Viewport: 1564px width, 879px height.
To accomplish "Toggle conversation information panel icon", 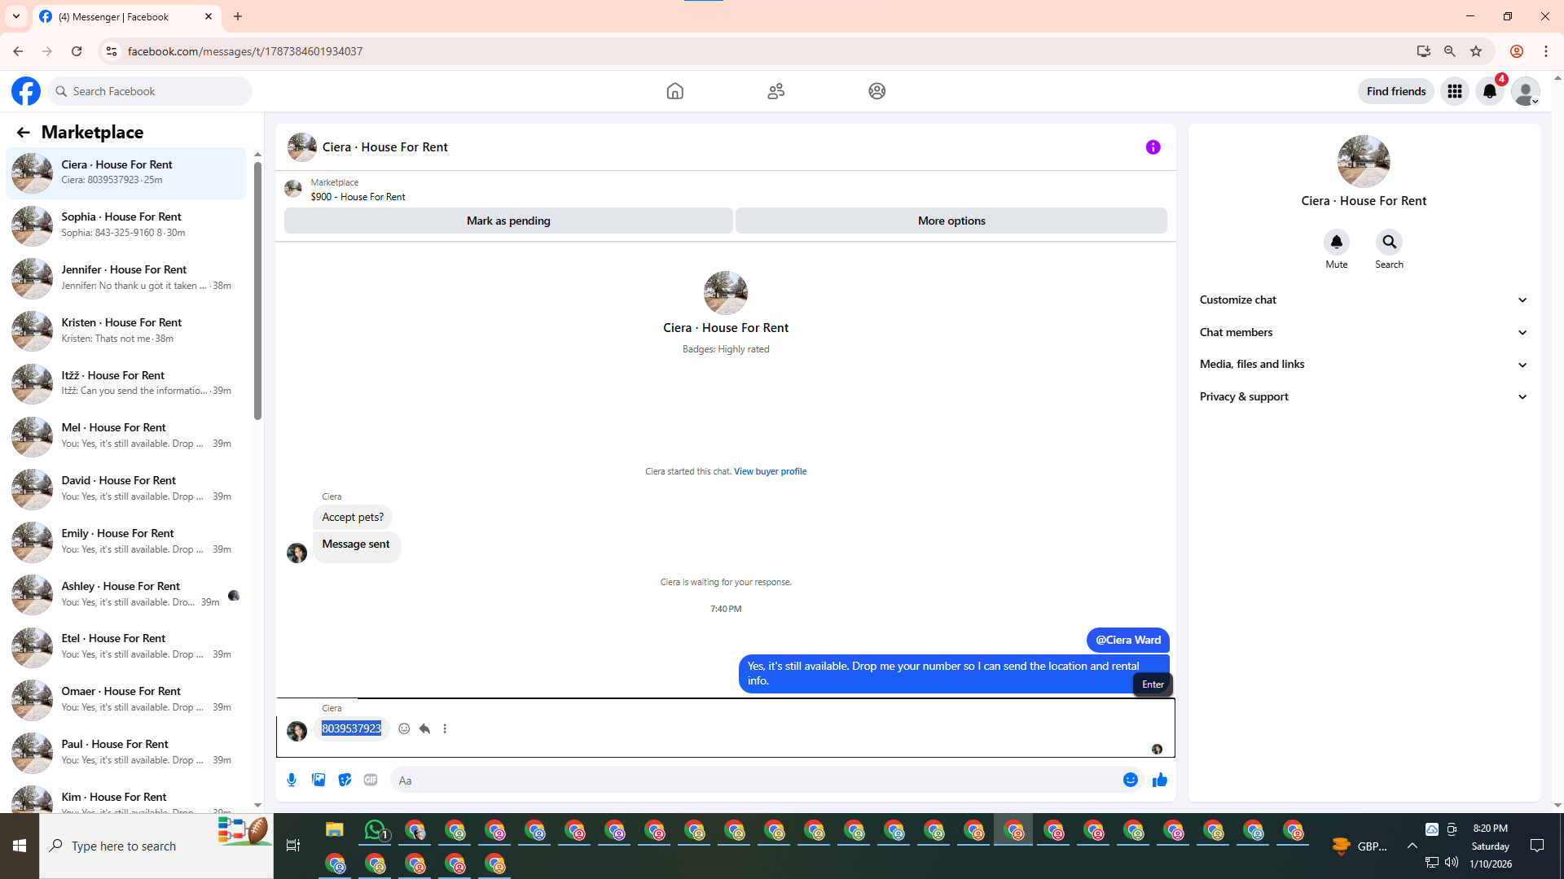I will 1153,147.
